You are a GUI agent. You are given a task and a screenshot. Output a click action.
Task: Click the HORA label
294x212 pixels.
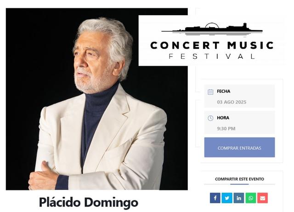(223, 118)
